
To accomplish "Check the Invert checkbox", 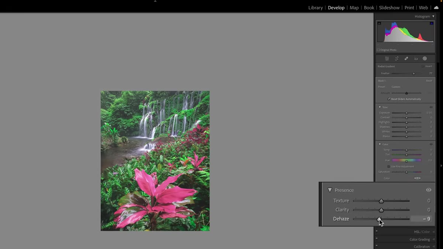I will (423, 66).
